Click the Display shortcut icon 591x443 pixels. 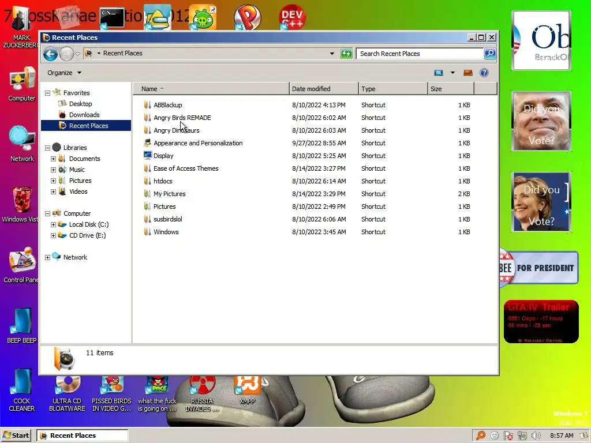pos(147,155)
